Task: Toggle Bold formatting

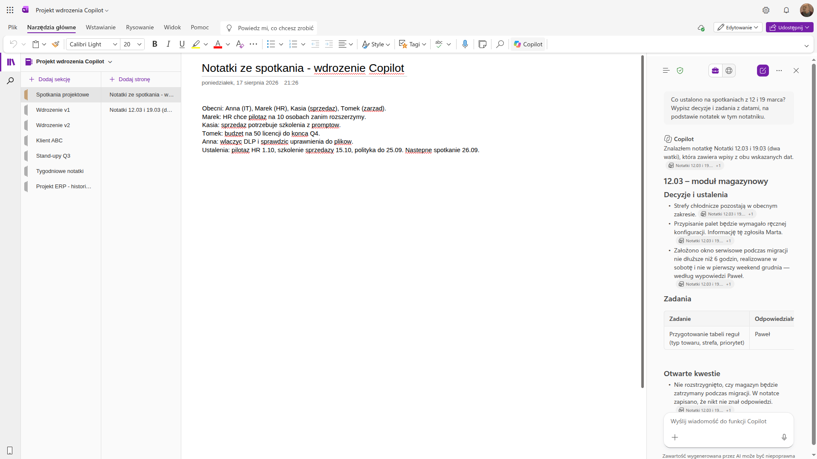Action: pyautogui.click(x=155, y=44)
